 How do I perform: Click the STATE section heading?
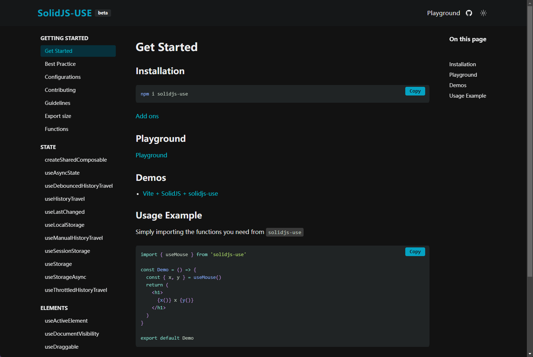pos(48,147)
